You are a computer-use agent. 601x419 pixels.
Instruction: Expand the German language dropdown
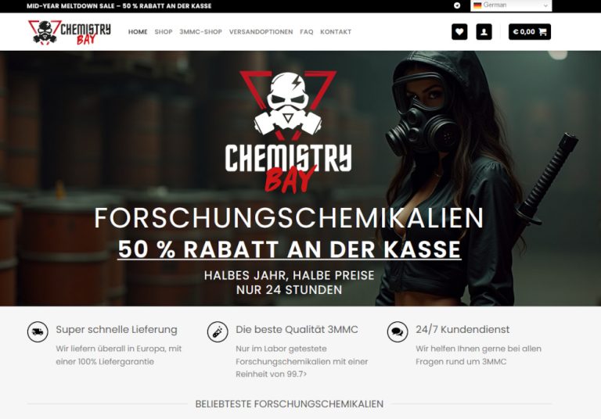point(511,5)
